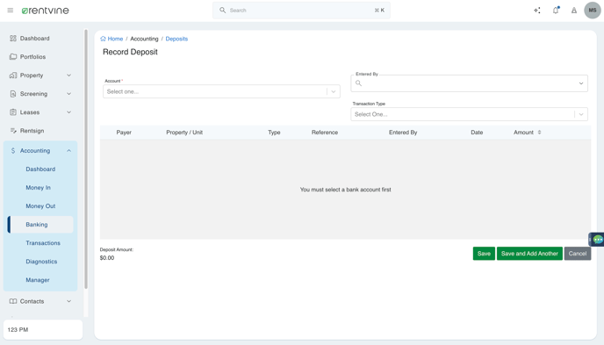Open Money In under Accounting
The height and width of the screenshot is (345, 604).
(x=38, y=188)
